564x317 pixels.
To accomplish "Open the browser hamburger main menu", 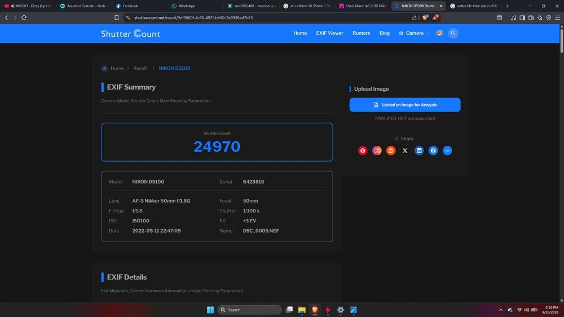I will (558, 17).
